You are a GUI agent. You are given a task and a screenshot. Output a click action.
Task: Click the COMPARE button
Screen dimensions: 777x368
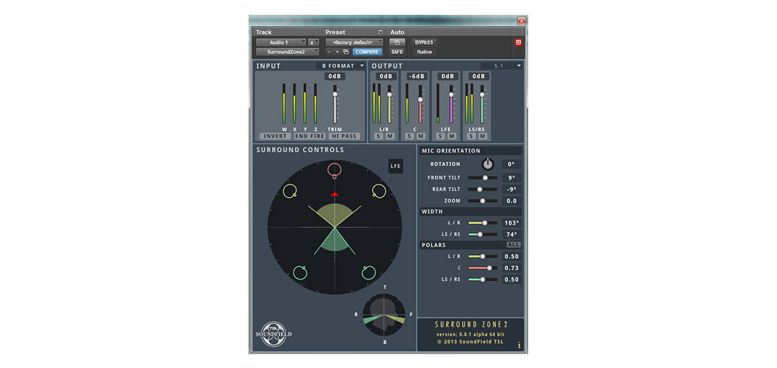(x=367, y=52)
